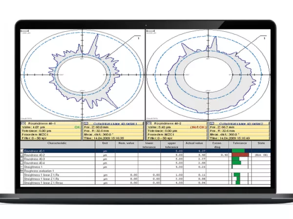Collapse the Roughness evaluation 1 group
The image size is (293, 219).
[22, 171]
